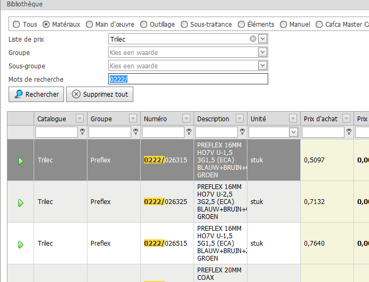Click green arrow for item 0222/026315
The image size is (369, 282).
click(x=21, y=161)
